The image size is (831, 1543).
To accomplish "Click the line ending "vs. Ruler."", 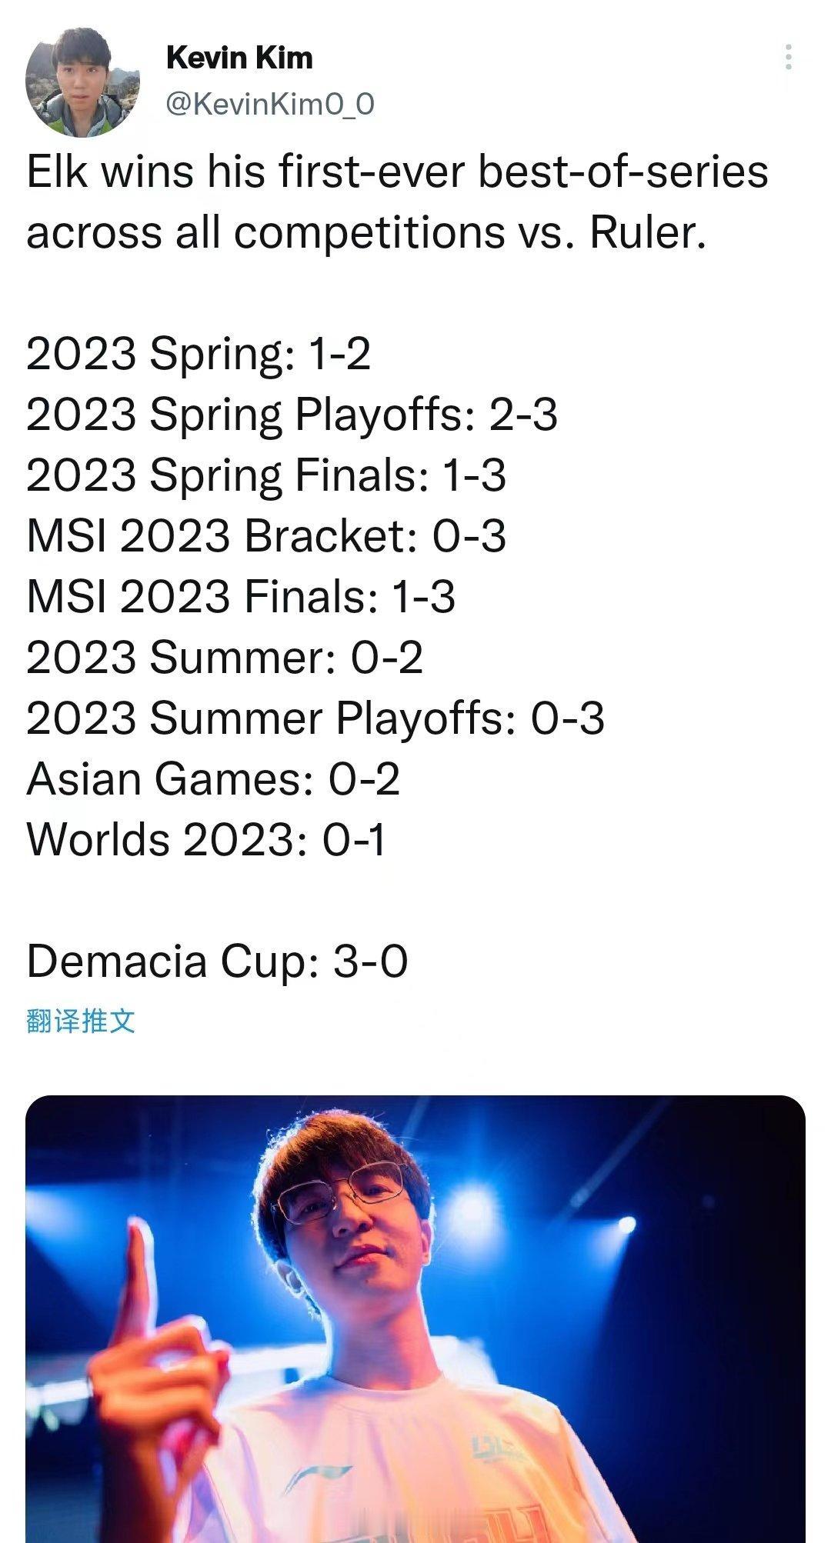I will pyautogui.click(x=365, y=232).
